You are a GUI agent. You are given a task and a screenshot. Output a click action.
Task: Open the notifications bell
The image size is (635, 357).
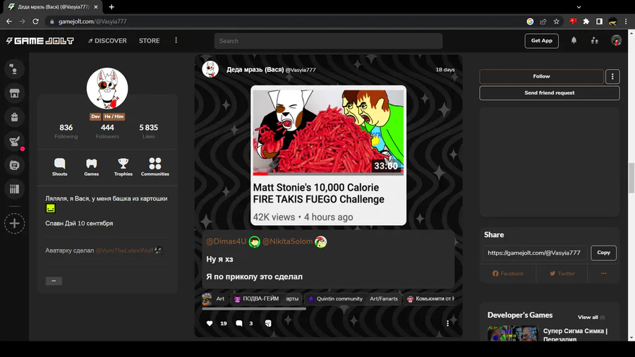[x=574, y=40]
